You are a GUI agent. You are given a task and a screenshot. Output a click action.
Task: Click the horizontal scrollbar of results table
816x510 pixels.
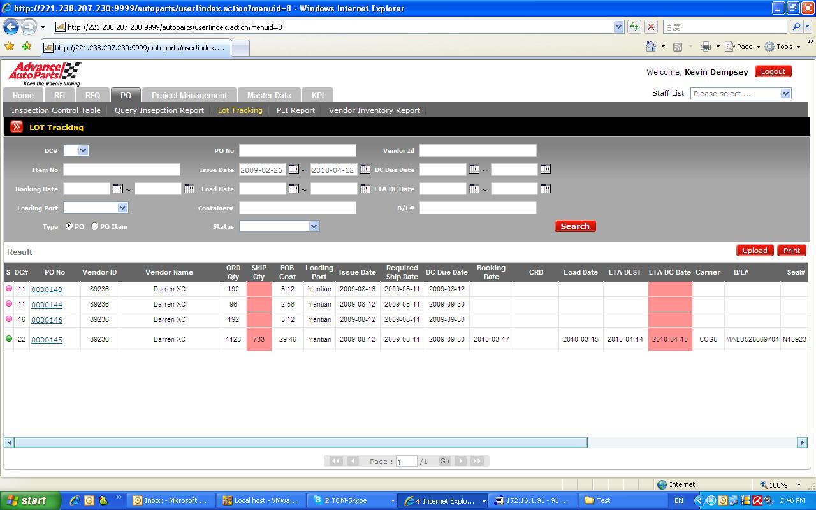[x=300, y=442]
